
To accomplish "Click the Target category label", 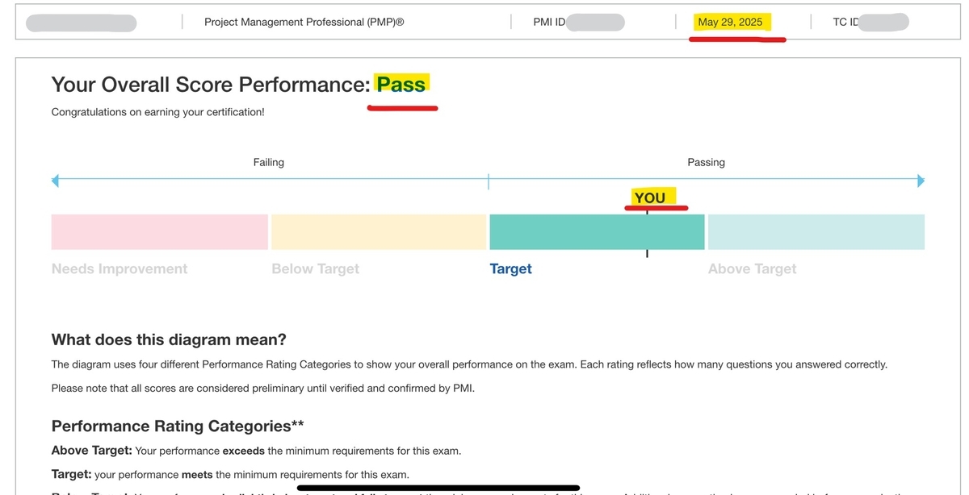I will pos(510,269).
